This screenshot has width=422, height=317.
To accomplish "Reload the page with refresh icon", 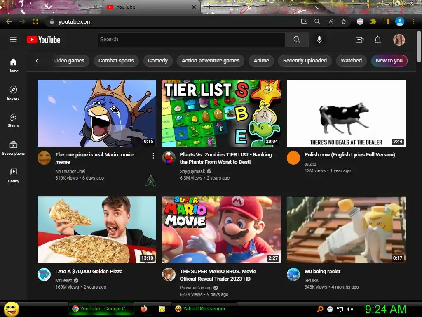I will coord(35,21).
